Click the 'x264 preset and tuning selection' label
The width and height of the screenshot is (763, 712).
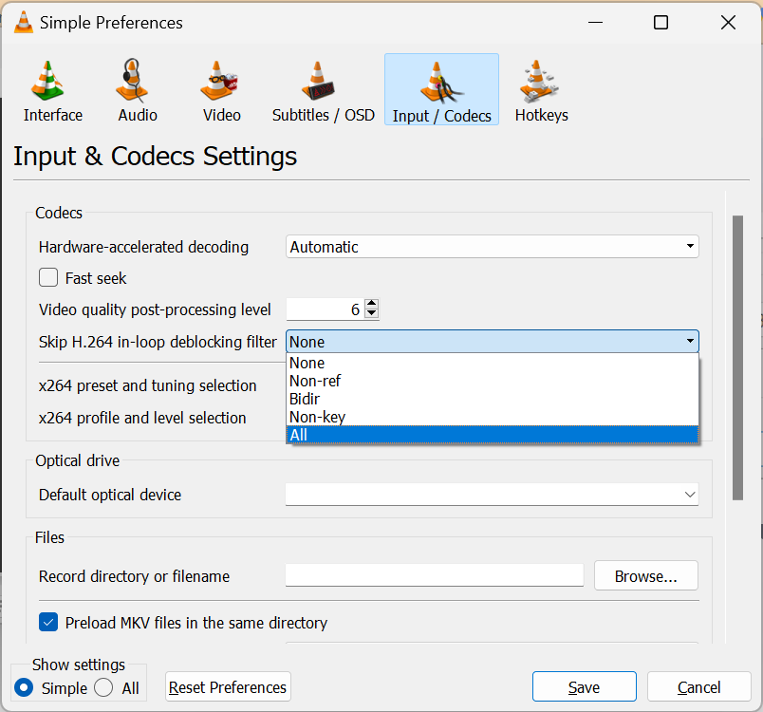point(147,385)
